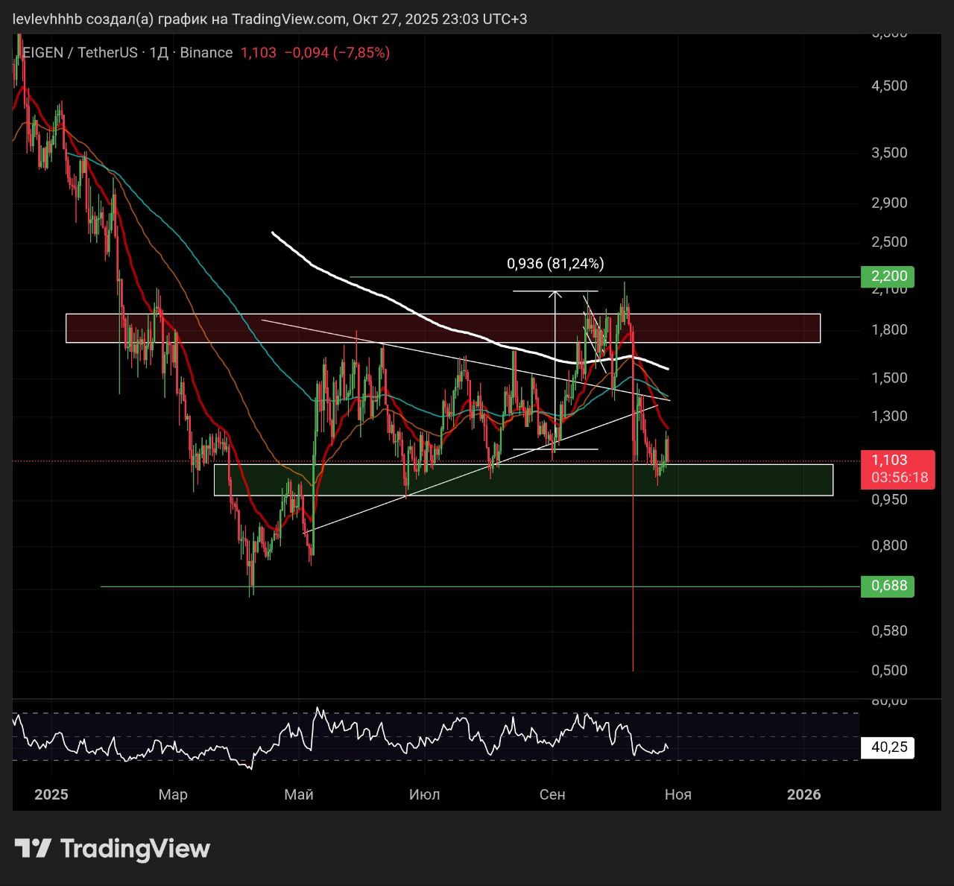
Task: Click the Ноя label on time axis
Action: 677,794
